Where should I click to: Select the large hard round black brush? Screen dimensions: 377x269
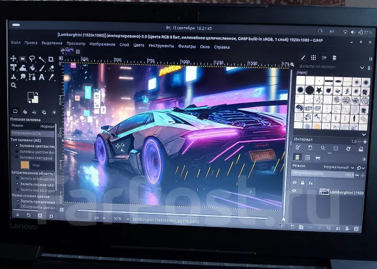(310, 90)
